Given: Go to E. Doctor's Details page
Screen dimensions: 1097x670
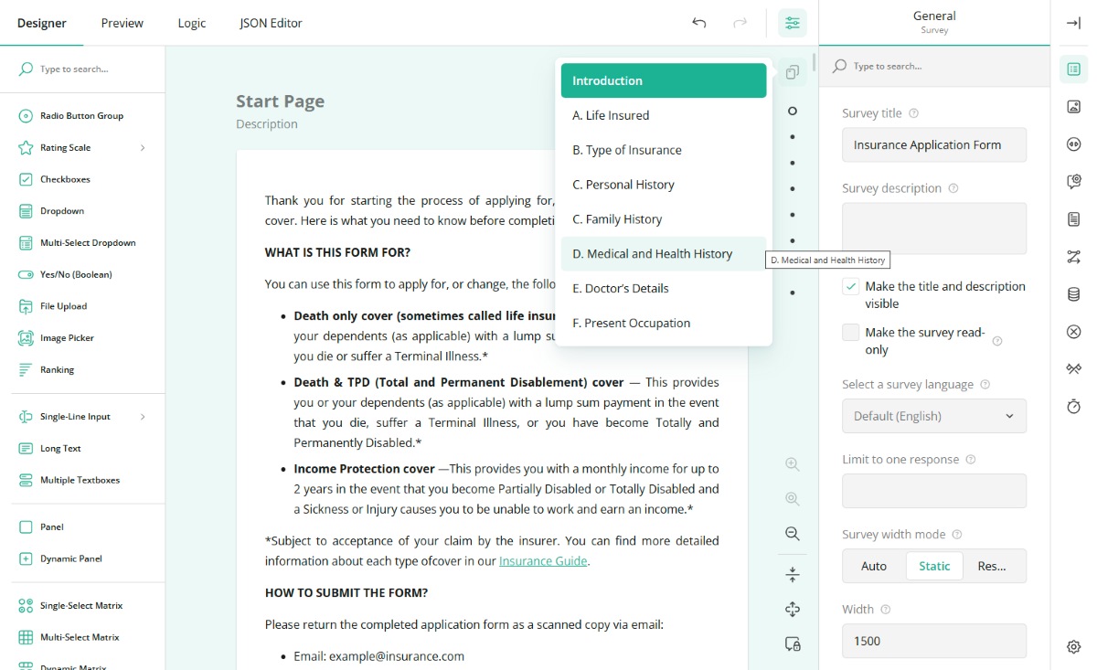Looking at the screenshot, I should coord(664,289).
